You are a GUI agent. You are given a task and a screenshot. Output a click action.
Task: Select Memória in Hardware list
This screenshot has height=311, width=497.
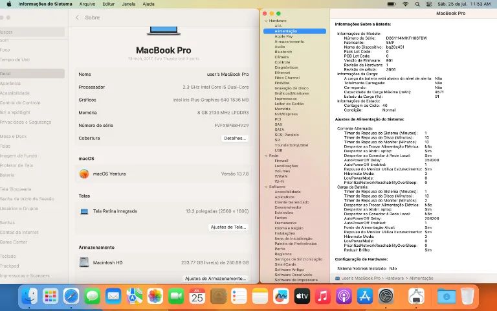[x=282, y=109]
